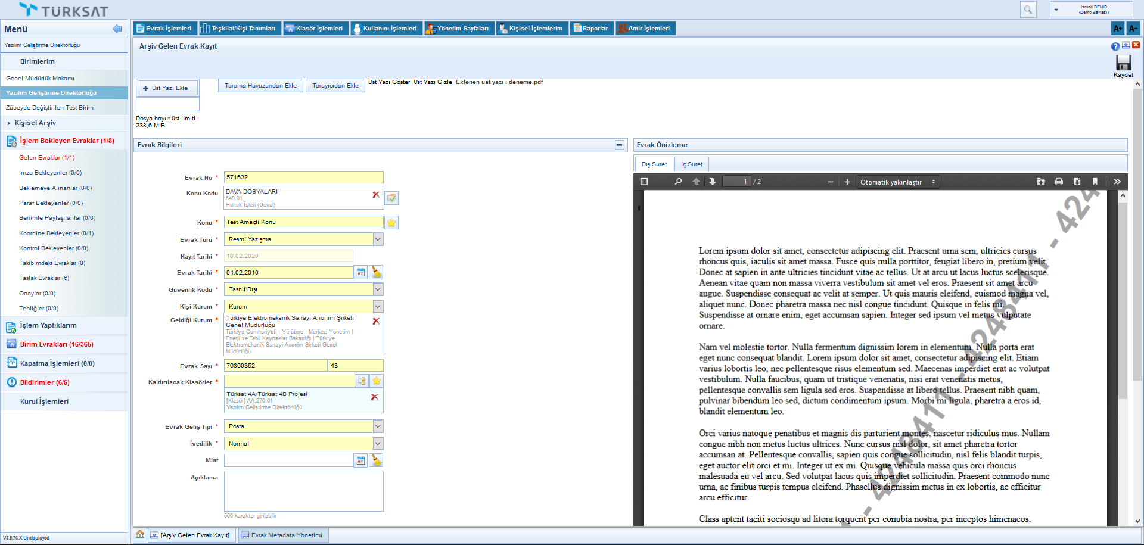The width and height of the screenshot is (1144, 545).
Task: Open the Raporlar menu
Action: point(590,29)
